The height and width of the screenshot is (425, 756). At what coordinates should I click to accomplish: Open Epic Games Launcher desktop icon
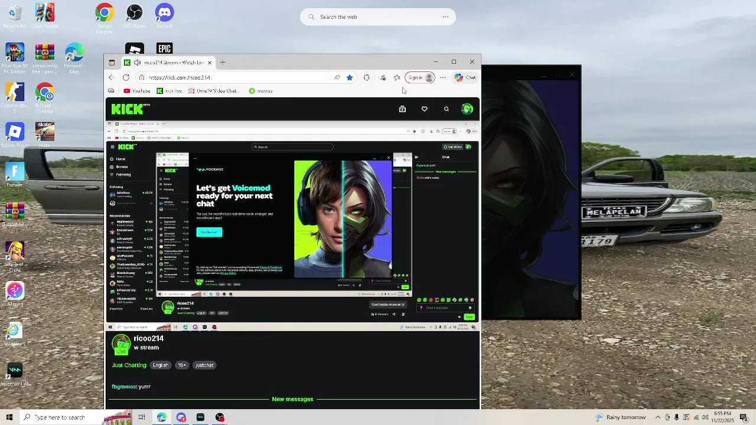pos(164,48)
